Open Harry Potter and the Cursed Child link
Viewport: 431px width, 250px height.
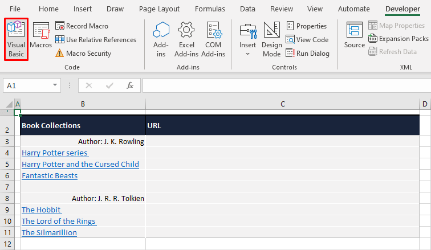(80, 164)
